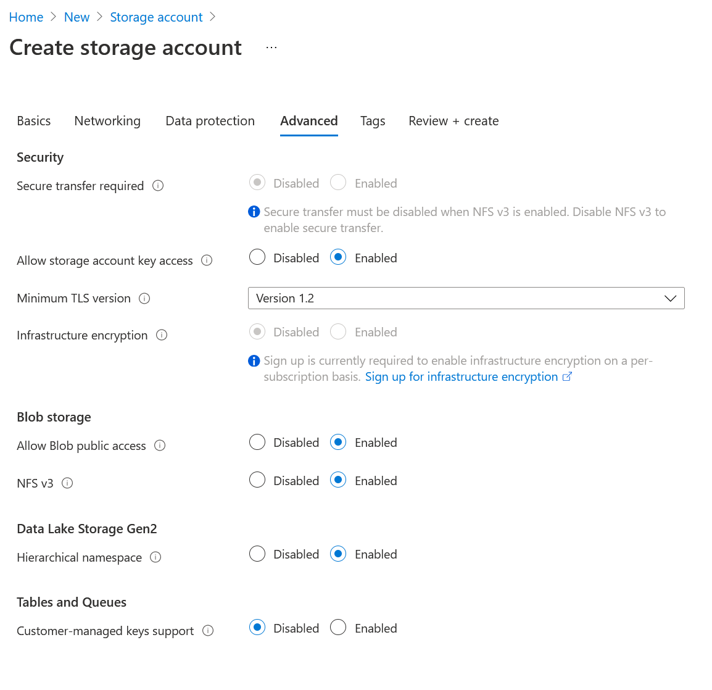Open the Minimum TLS version dropdown
The image size is (712, 690).
671,298
